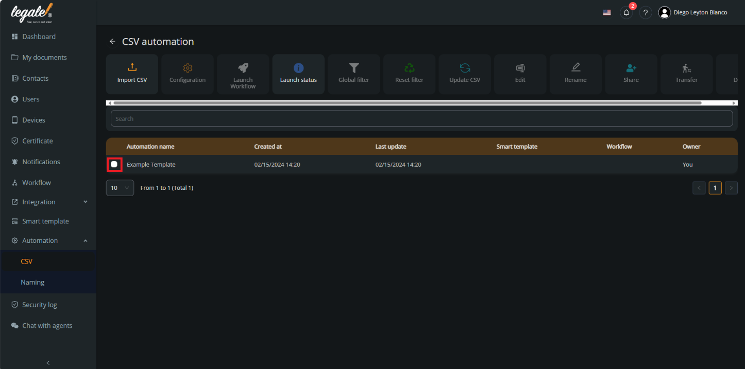
Task: Click the back arrow beside CSV automation
Action: click(x=112, y=42)
